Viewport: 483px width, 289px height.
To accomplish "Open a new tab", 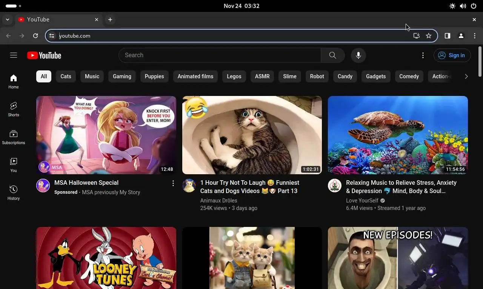I will [110, 20].
